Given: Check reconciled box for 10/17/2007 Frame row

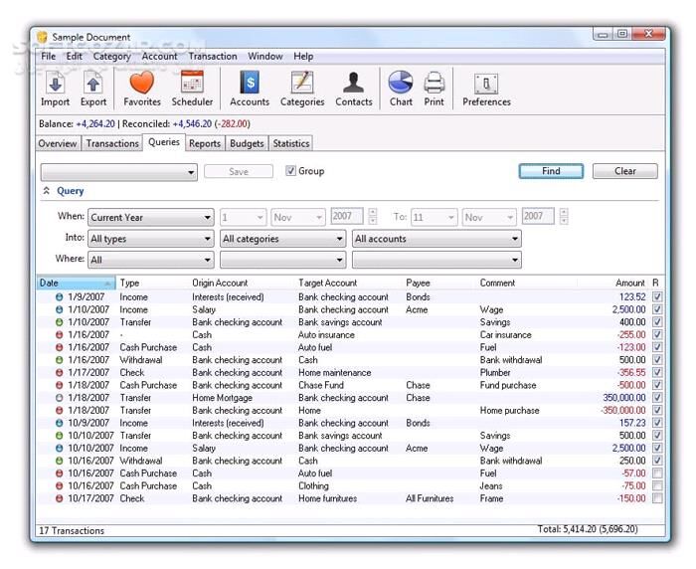Looking at the screenshot, I should pyautogui.click(x=657, y=498).
